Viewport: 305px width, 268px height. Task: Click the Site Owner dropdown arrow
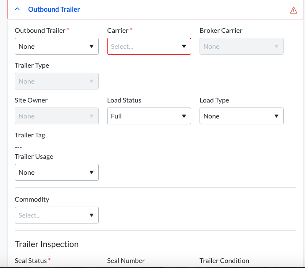pos(92,116)
